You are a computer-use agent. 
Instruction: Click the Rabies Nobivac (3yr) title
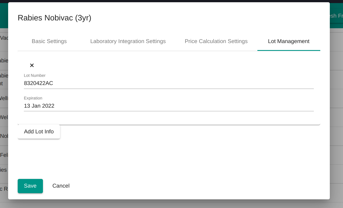(x=54, y=18)
